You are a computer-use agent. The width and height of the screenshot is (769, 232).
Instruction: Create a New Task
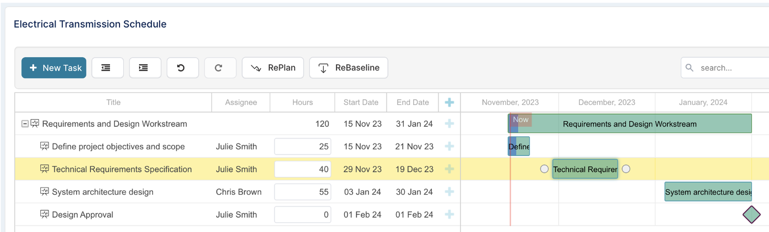(54, 68)
